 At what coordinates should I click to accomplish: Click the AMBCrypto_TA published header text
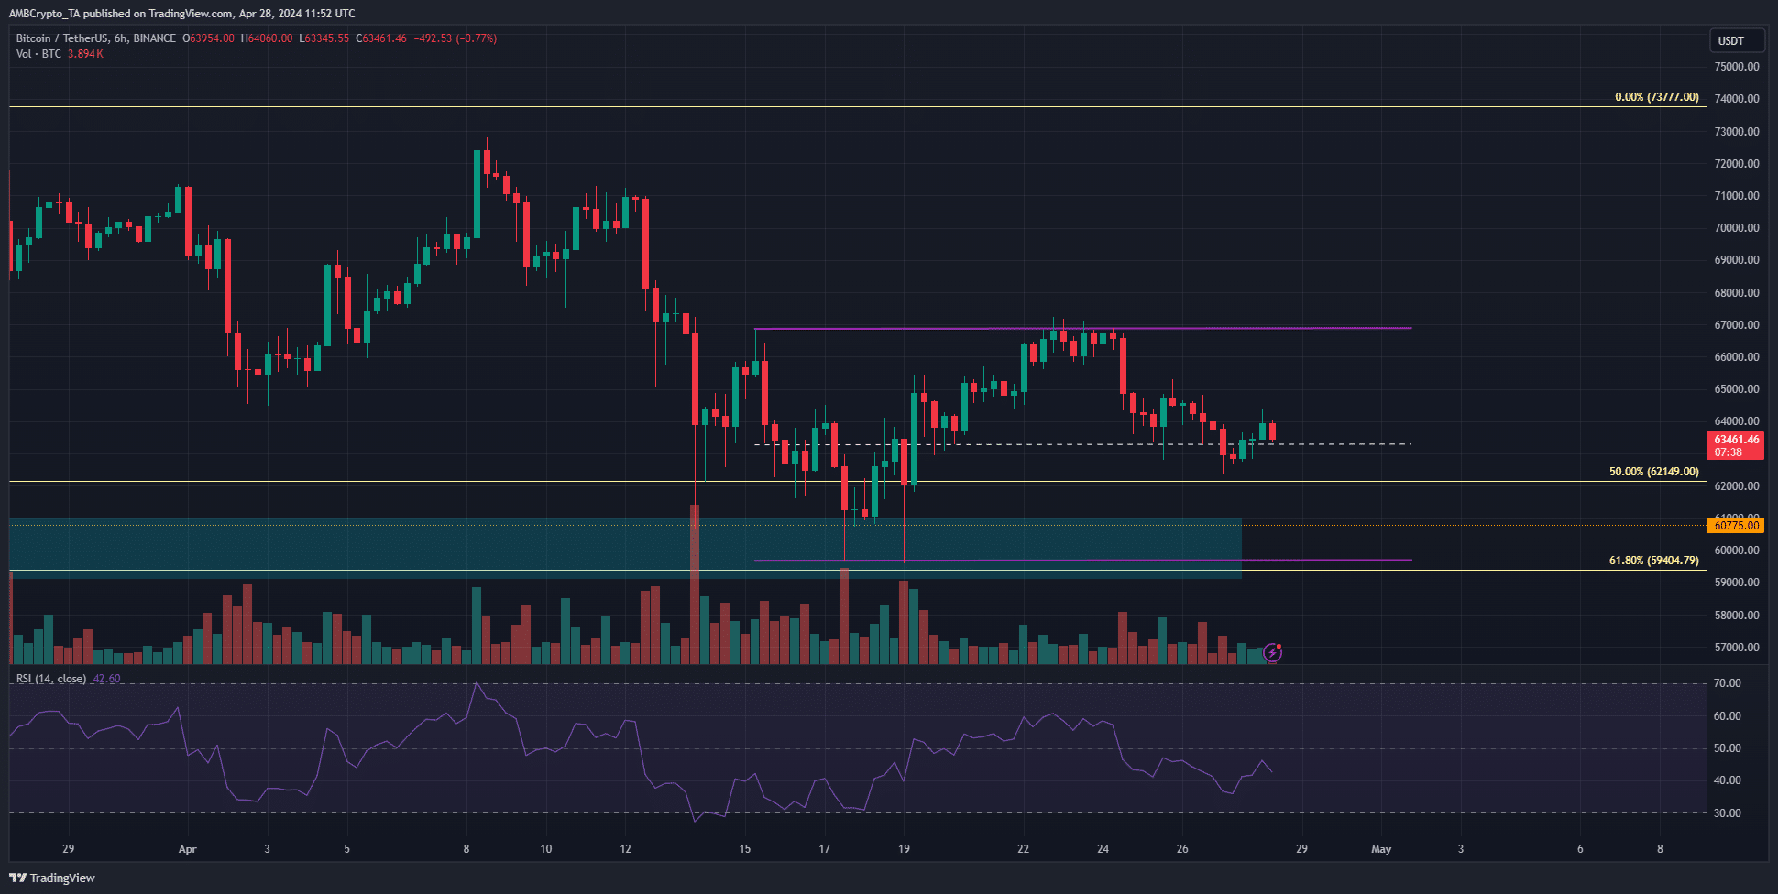tap(181, 14)
